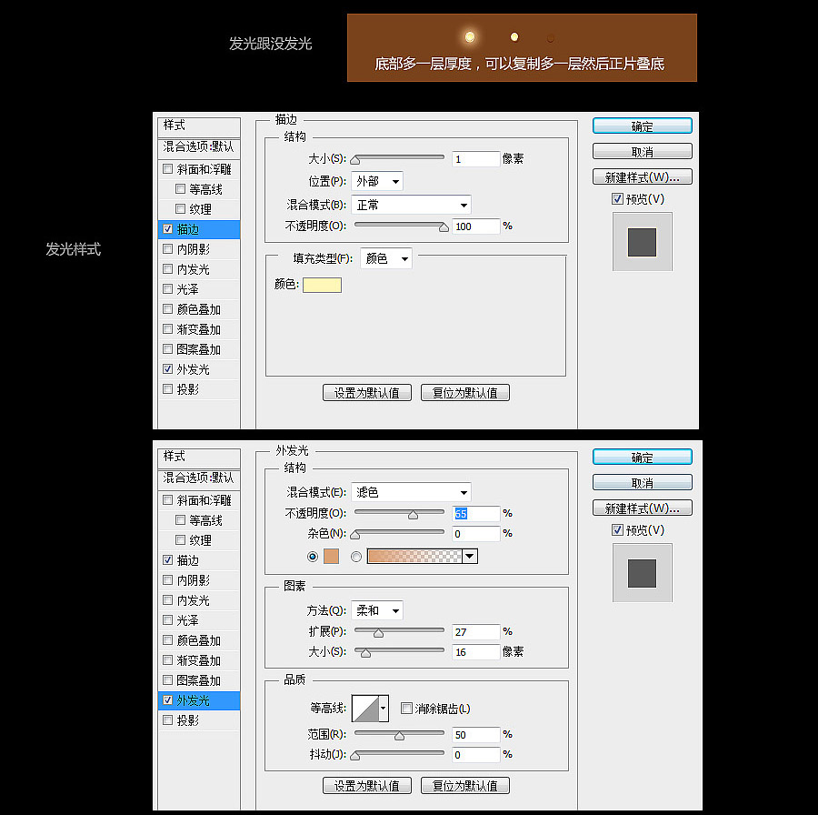Open the 等高线 contour picker arrow
818x815 pixels.
pyautogui.click(x=384, y=708)
